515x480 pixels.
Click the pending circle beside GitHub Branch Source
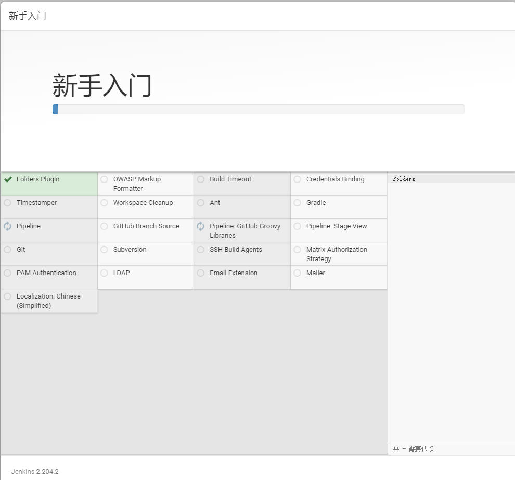click(x=104, y=226)
